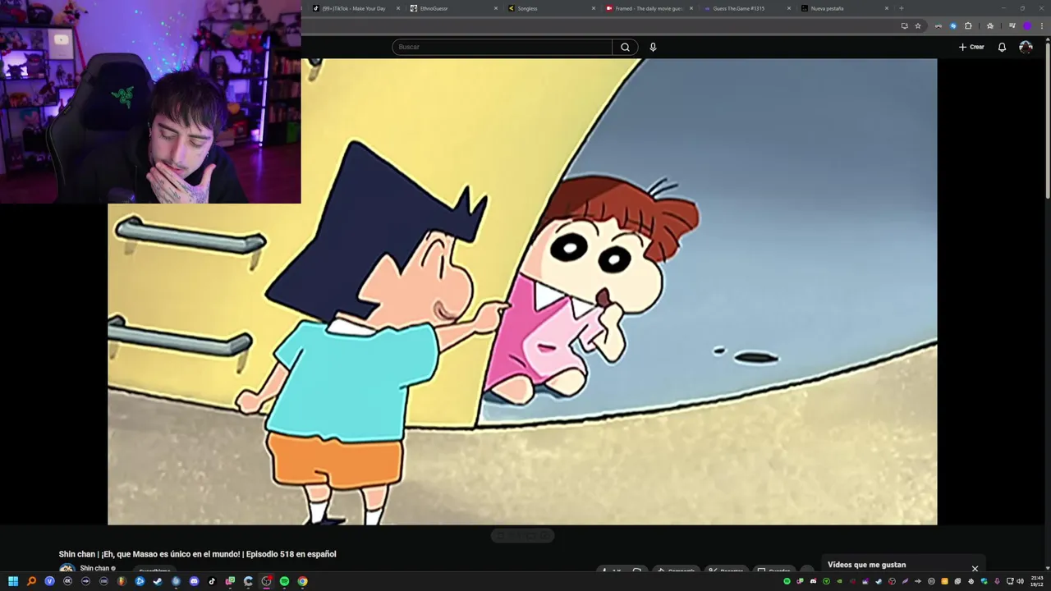Close the Vídeos que me gustan panel
Viewport: 1051px width, 591px height.
pos(975,568)
